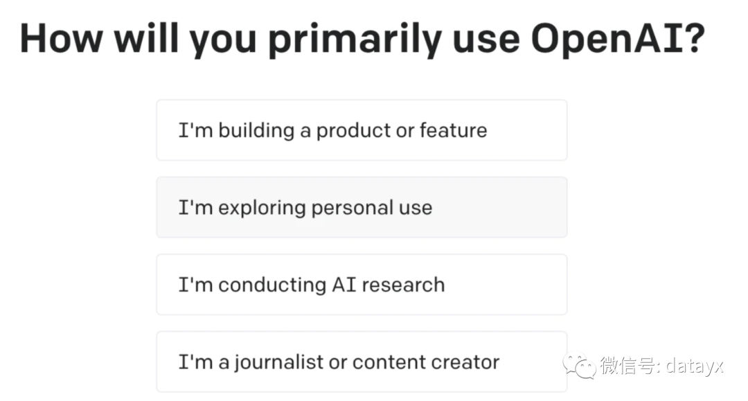Image resolution: width=748 pixels, height=401 pixels.
Task: Select "I'm building a product or feature"
Action: 362,130
